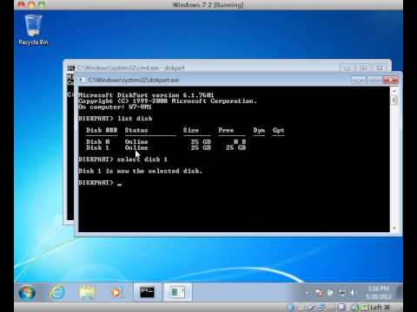This screenshot has width=417, height=312.
Task: Click 'Disk 1 is now the selected disk.'
Action: point(140,171)
